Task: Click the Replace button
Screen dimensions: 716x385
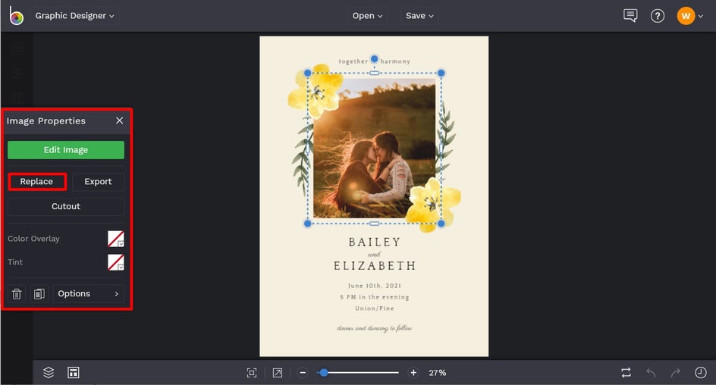Action: pyautogui.click(x=37, y=182)
